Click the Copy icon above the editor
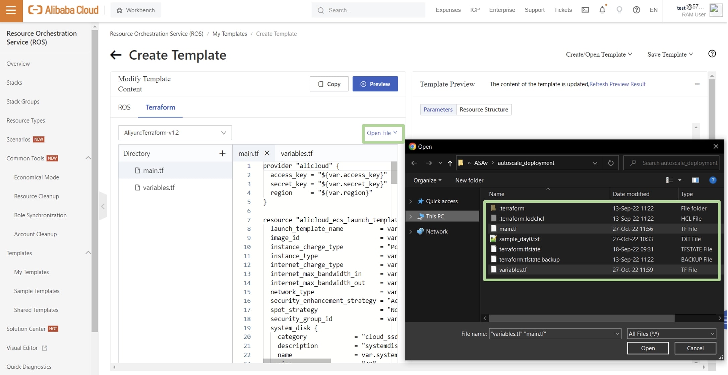 coord(321,84)
